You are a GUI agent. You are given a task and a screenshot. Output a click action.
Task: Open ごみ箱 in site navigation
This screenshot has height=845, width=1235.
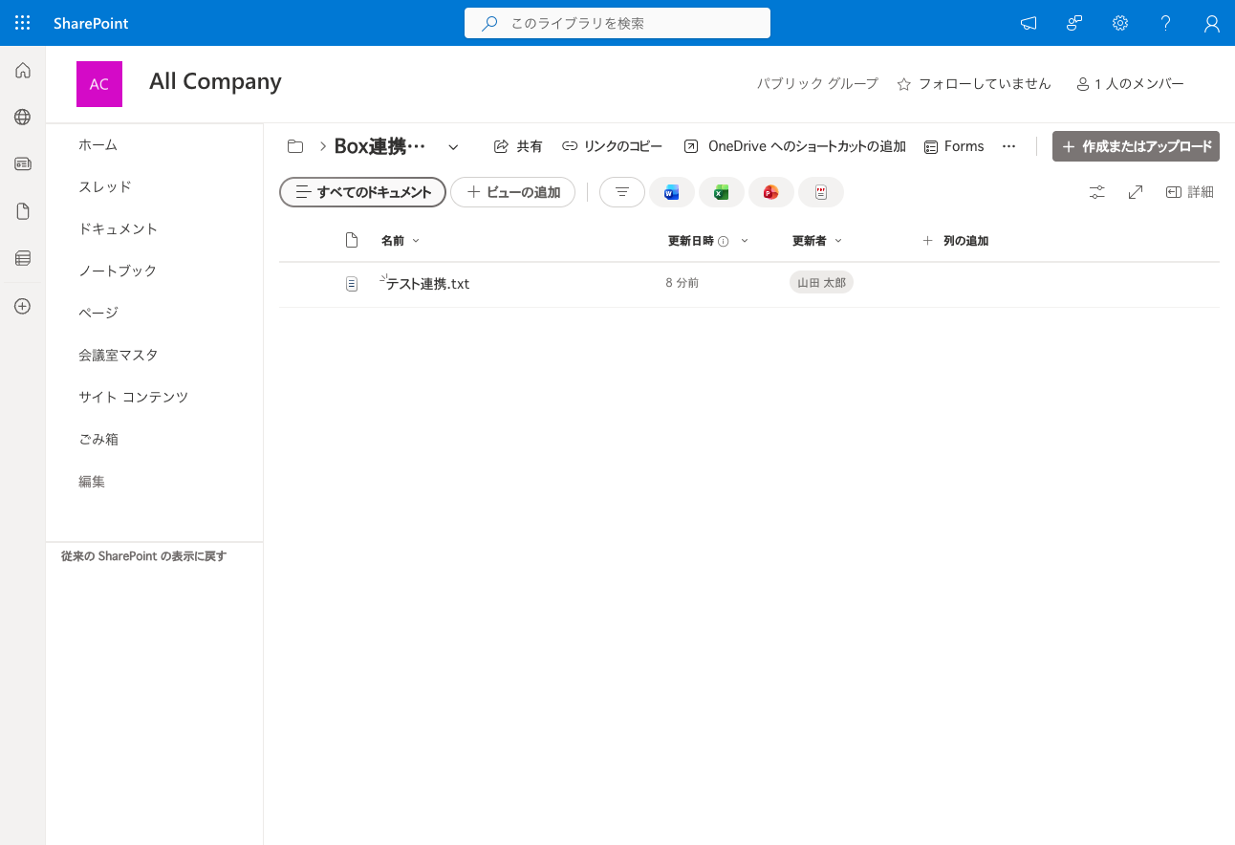point(98,439)
